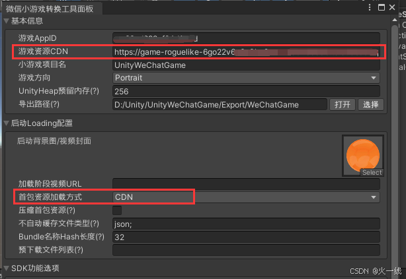Viewport: 406px width, 279px height.
Task: Toggle the 压缩首包资源 checkbox
Action: [x=117, y=210]
